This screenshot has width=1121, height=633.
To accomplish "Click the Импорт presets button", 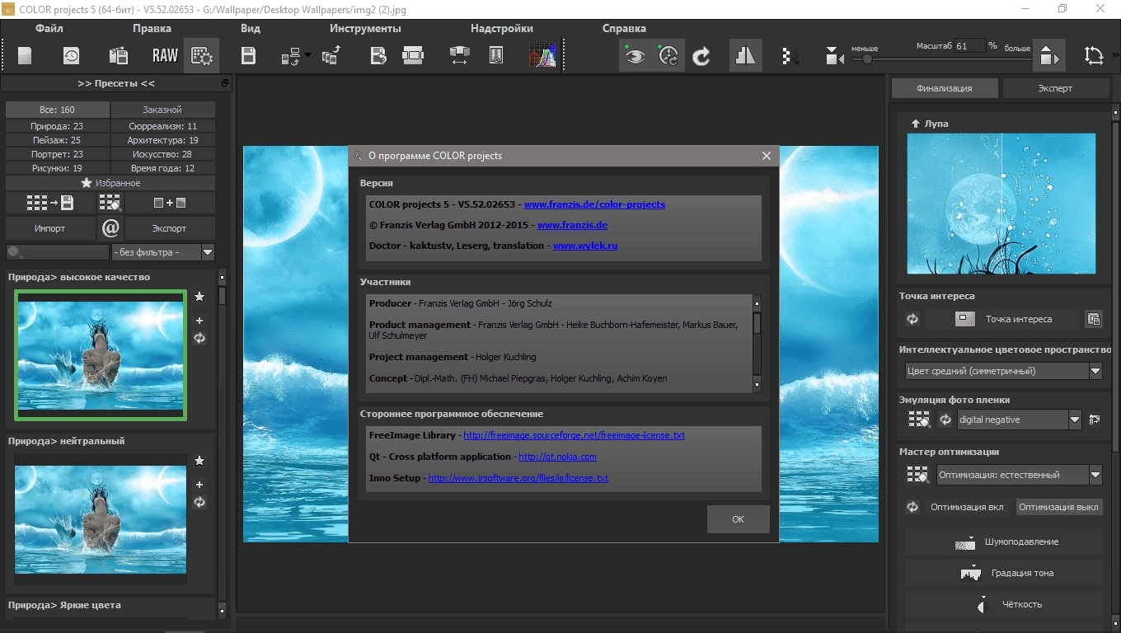I will tap(50, 228).
